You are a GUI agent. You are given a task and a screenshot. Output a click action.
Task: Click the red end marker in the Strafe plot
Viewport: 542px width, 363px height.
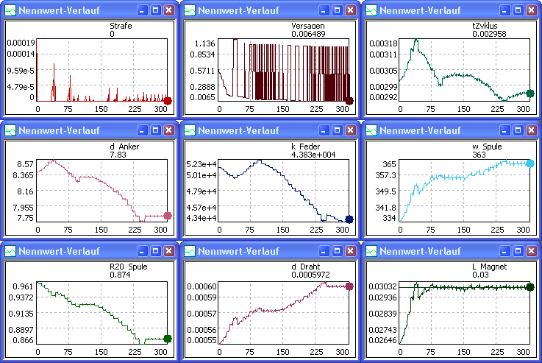(168, 101)
